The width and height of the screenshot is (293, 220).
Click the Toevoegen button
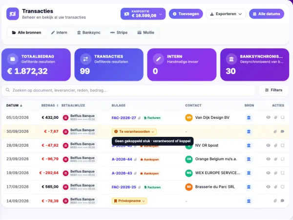186,14
